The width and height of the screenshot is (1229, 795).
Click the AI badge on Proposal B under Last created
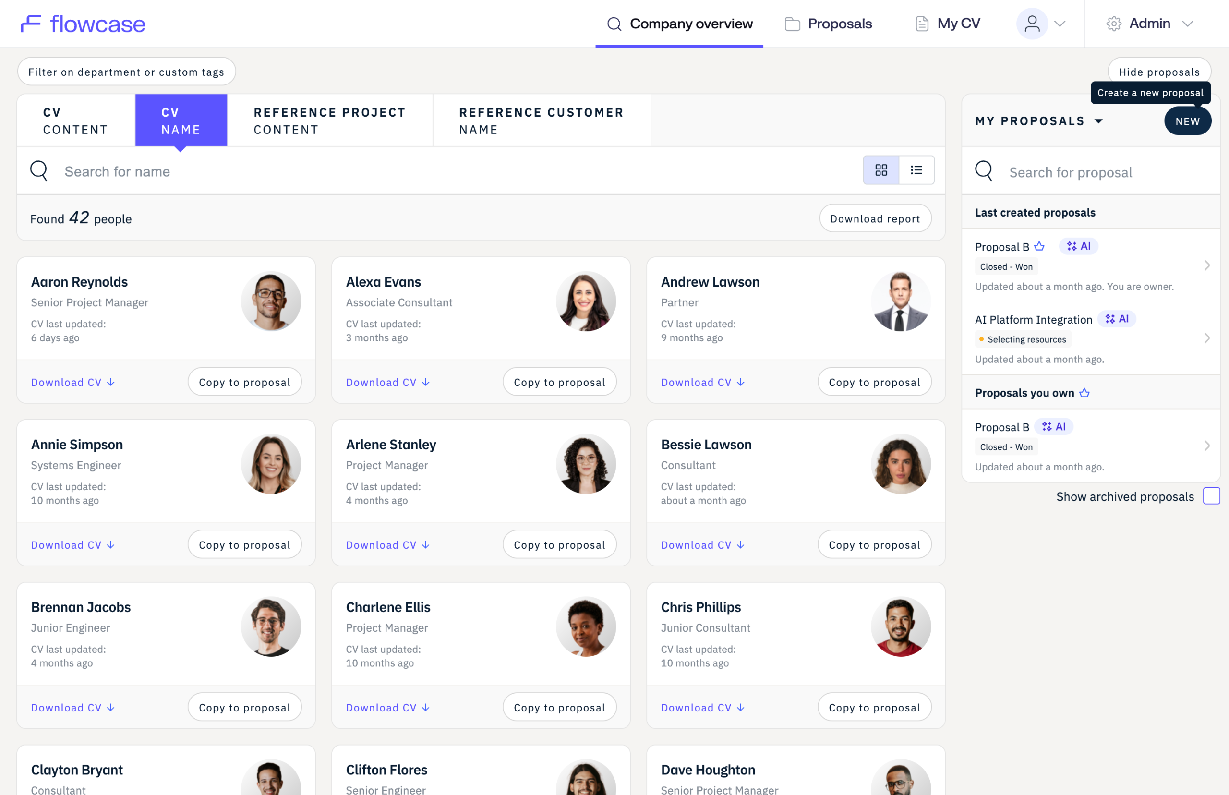(1079, 246)
